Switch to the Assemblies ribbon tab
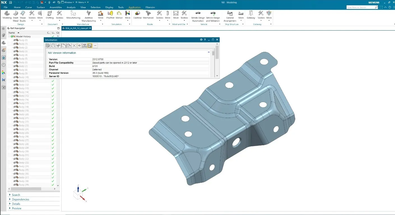This screenshot has height=215, width=395. point(56,7)
